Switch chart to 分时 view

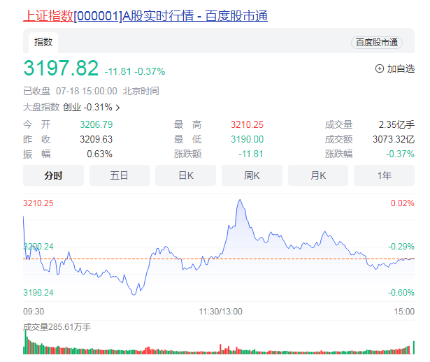[x=55, y=175]
